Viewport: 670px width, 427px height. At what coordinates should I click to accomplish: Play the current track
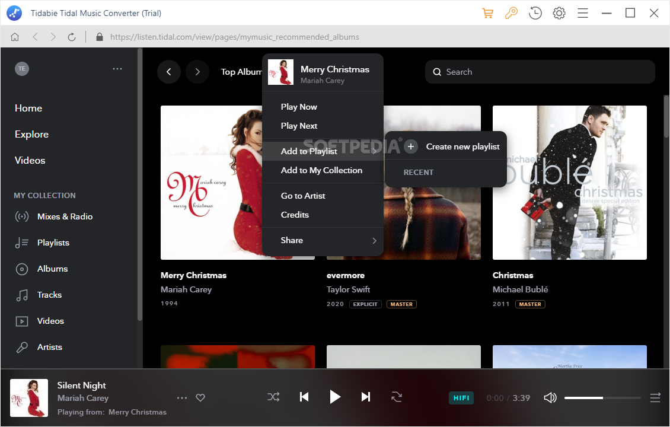pyautogui.click(x=335, y=397)
